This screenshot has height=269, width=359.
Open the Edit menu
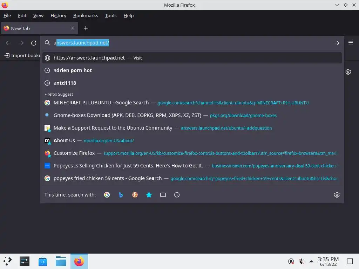point(22,15)
